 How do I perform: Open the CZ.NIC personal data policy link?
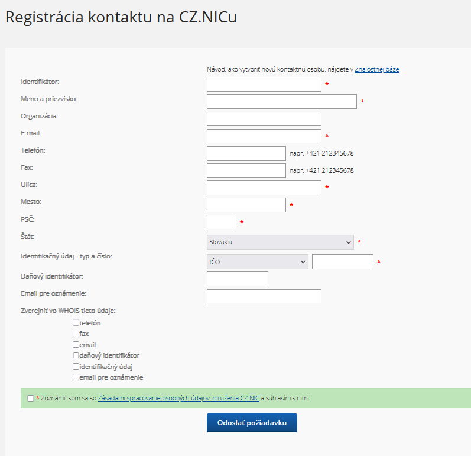(178, 398)
